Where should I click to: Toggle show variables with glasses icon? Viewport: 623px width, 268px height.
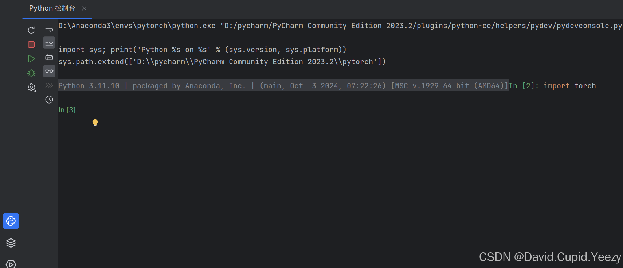coord(49,71)
